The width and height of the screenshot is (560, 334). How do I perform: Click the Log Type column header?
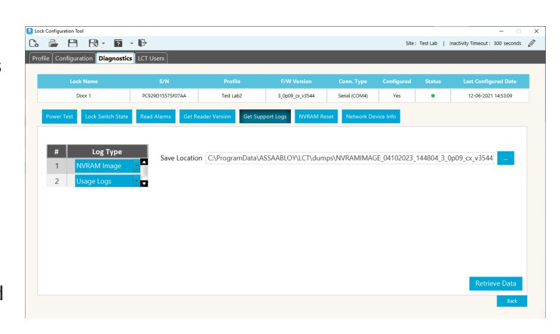point(107,152)
